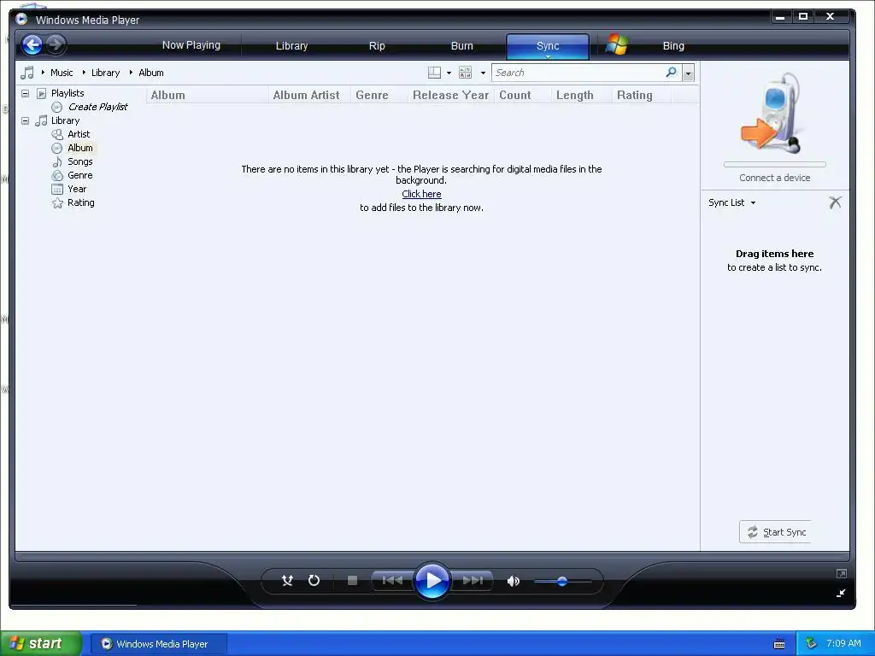Adjust the volume slider

tap(562, 581)
